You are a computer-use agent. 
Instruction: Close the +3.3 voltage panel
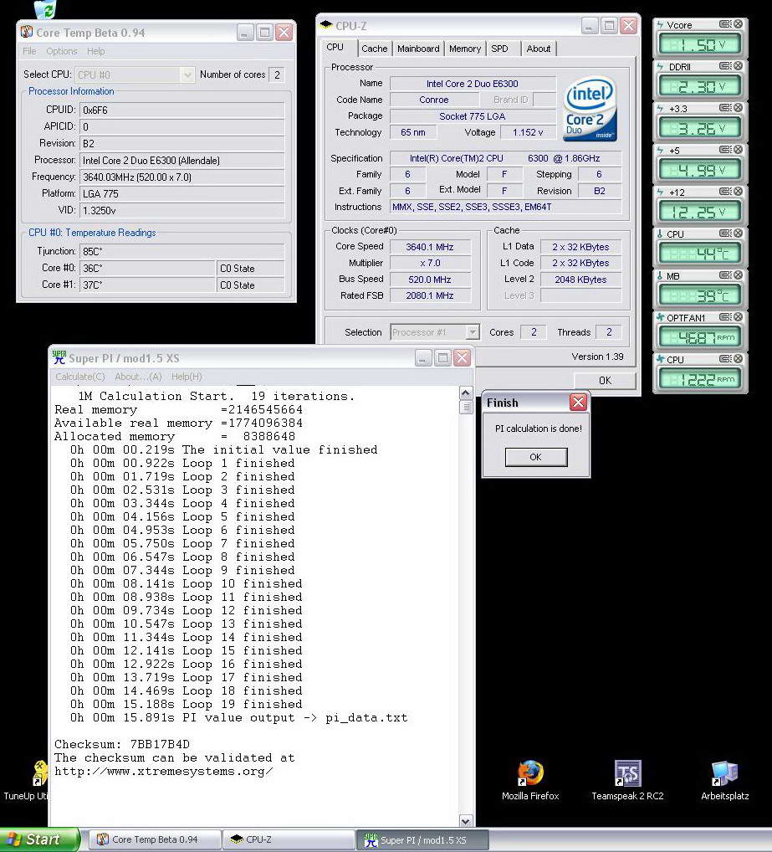[x=739, y=108]
